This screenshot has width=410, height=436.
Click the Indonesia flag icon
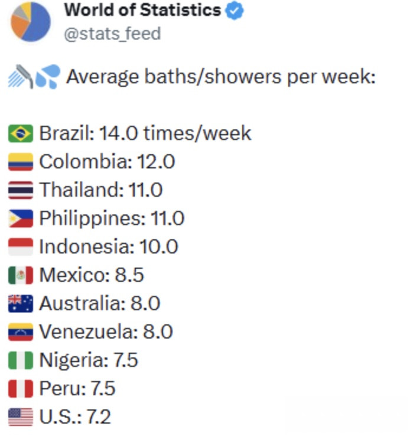coord(21,247)
